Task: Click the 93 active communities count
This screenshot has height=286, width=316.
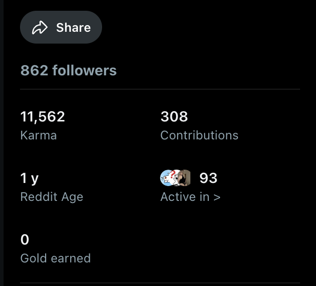Action: [x=208, y=178]
